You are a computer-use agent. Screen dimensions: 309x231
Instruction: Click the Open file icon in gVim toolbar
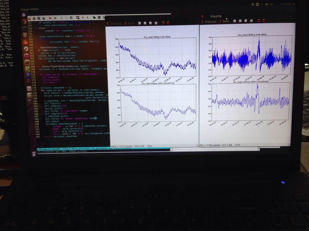29,18
